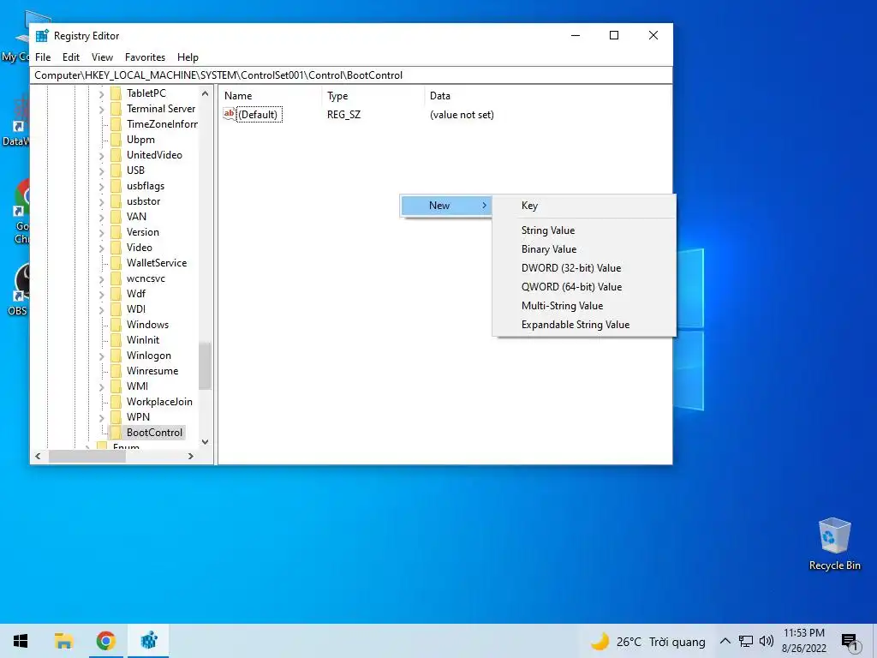Open the View menu
Screen dimensions: 877x658
tap(103, 57)
